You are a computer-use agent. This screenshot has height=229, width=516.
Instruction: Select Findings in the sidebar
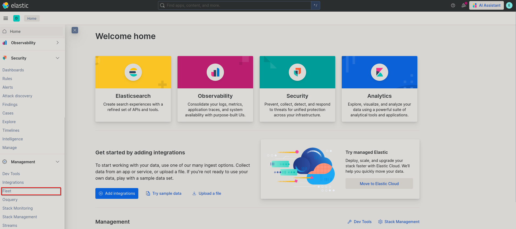(10, 105)
